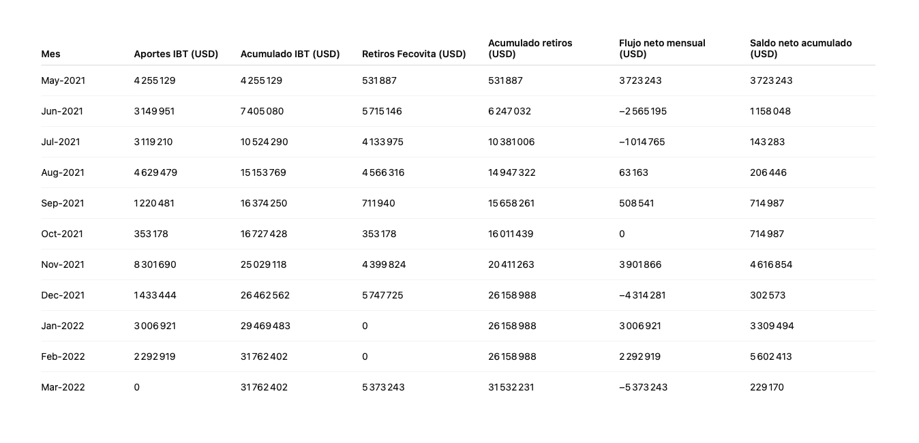Select the May-2021 month cell
Image resolution: width=919 pixels, height=443 pixels.
(x=63, y=80)
